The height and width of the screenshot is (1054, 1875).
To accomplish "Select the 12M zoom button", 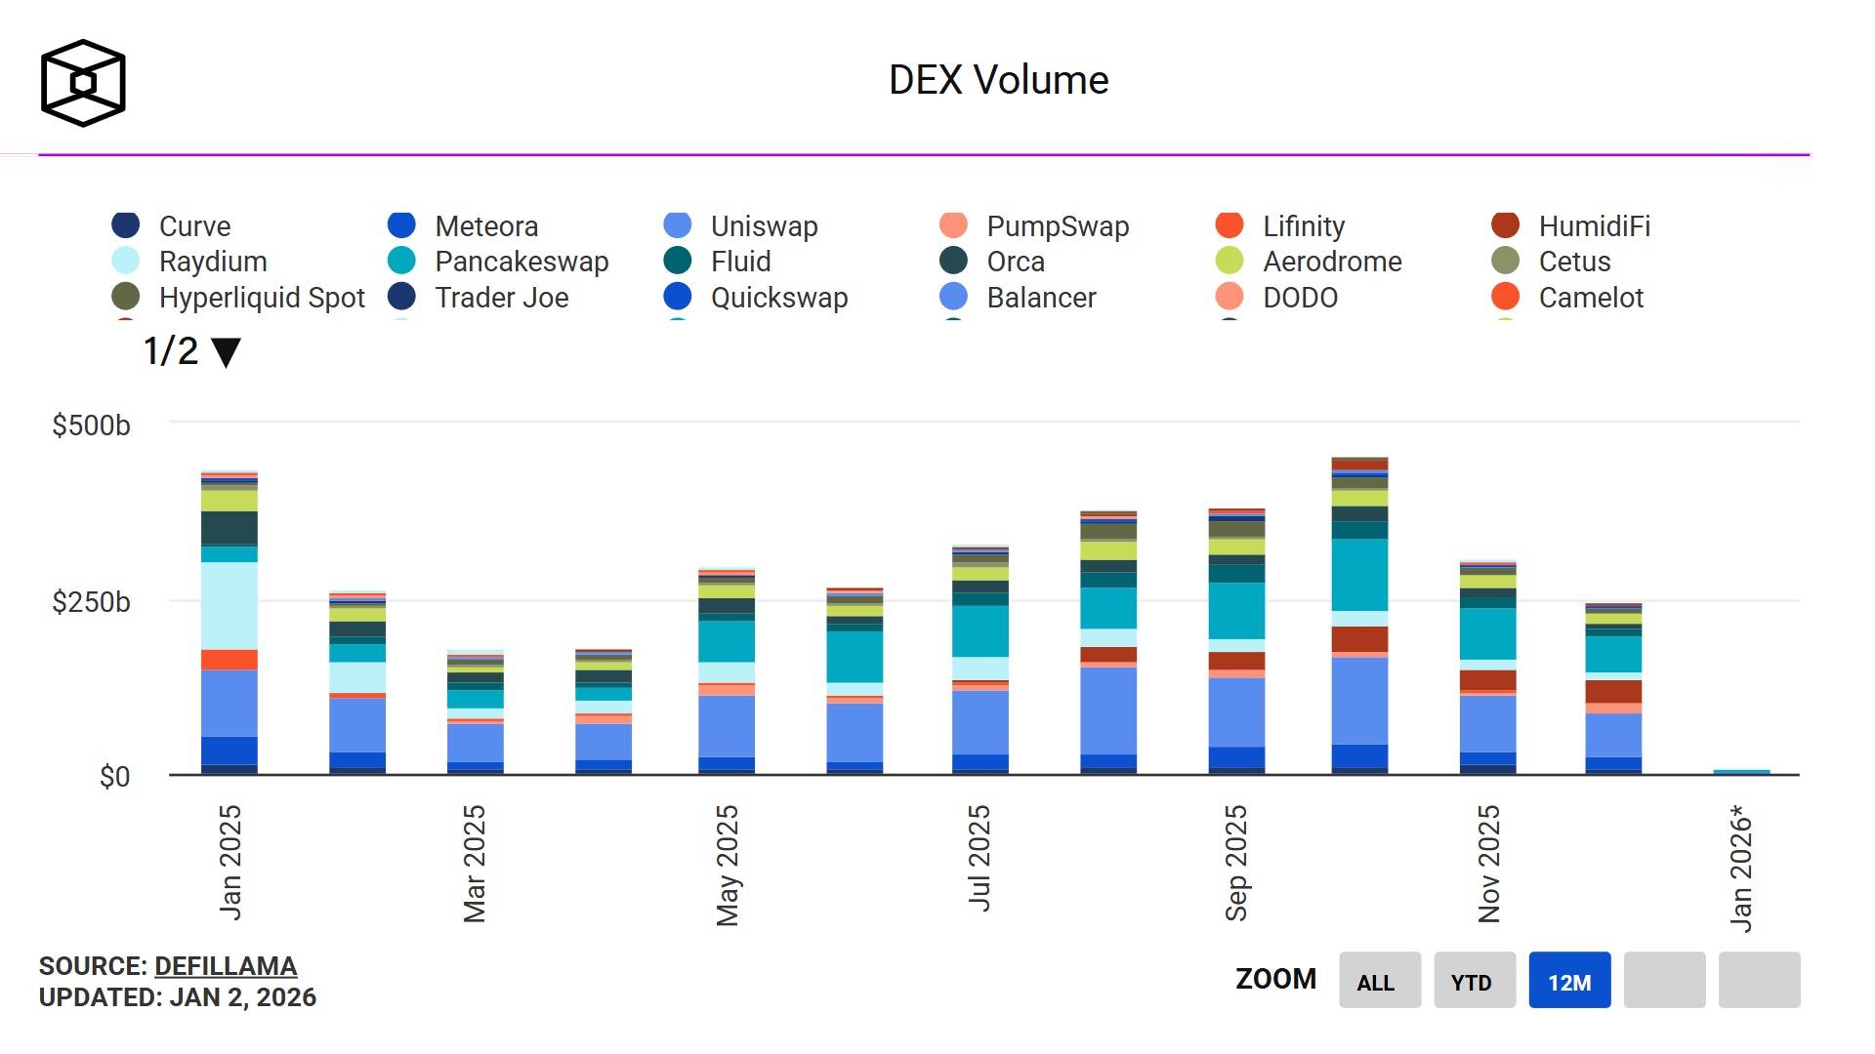I will [1568, 981].
